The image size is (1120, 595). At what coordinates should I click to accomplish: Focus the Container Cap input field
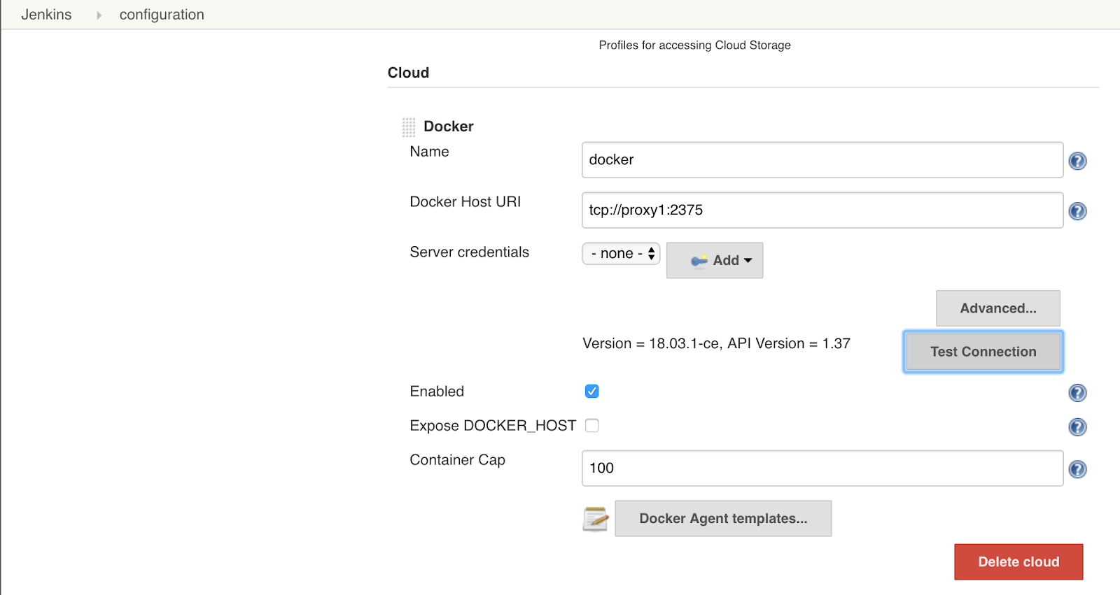click(x=822, y=468)
